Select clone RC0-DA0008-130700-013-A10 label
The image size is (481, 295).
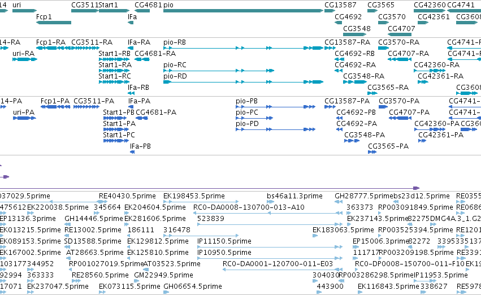(x=249, y=207)
